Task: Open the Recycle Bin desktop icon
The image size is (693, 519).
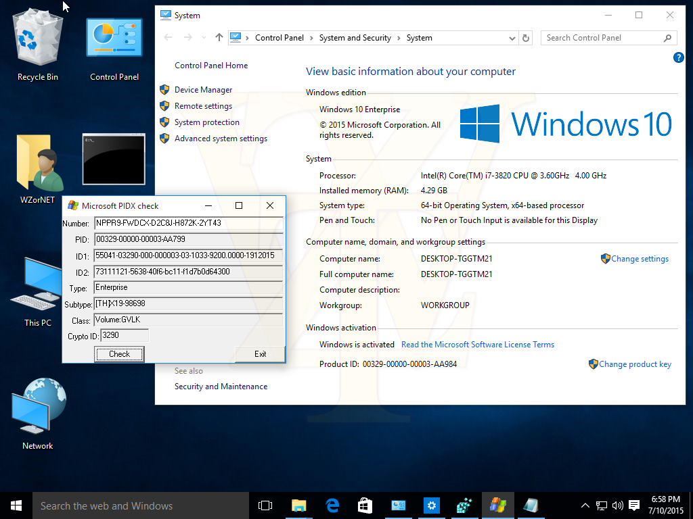Action: [x=38, y=45]
